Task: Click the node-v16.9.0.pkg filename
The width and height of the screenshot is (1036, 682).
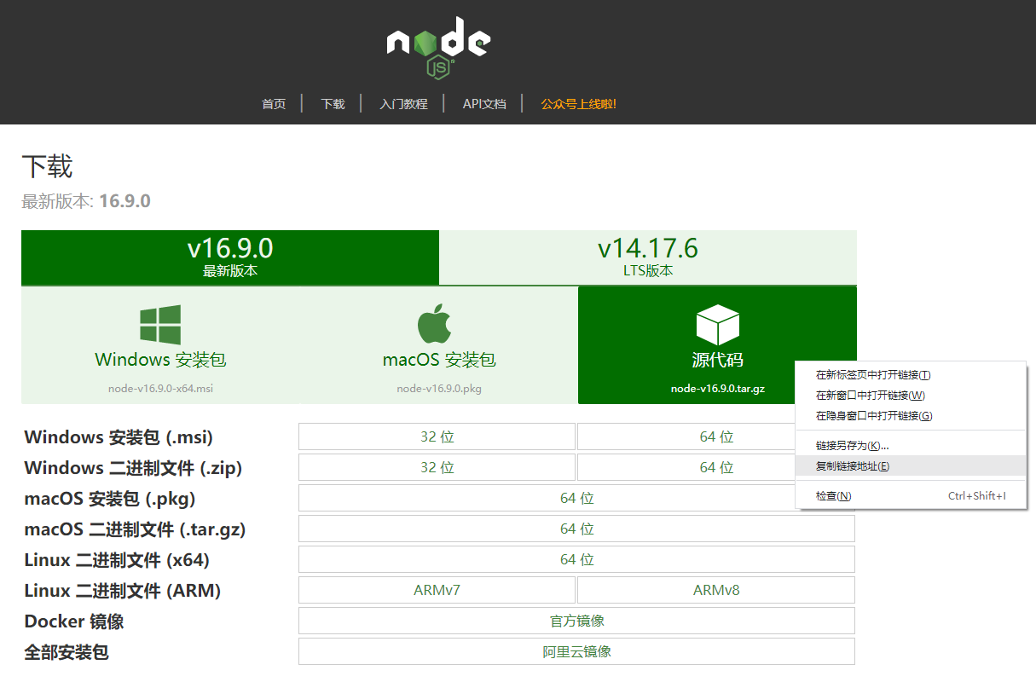Action: point(439,389)
